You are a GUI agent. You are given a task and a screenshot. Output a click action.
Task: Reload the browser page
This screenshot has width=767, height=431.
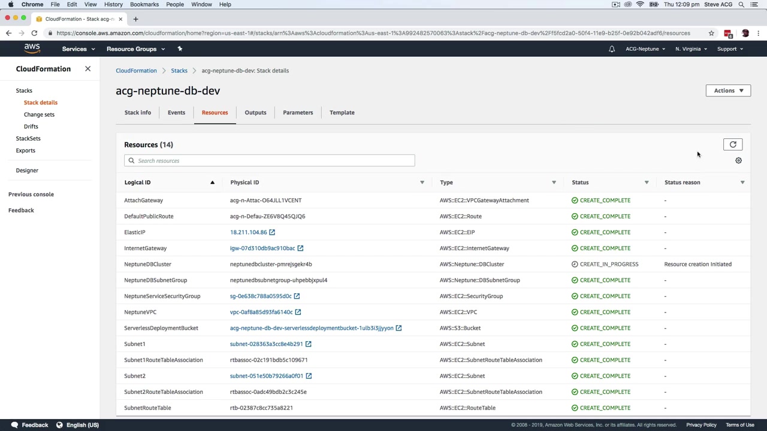[34, 34]
